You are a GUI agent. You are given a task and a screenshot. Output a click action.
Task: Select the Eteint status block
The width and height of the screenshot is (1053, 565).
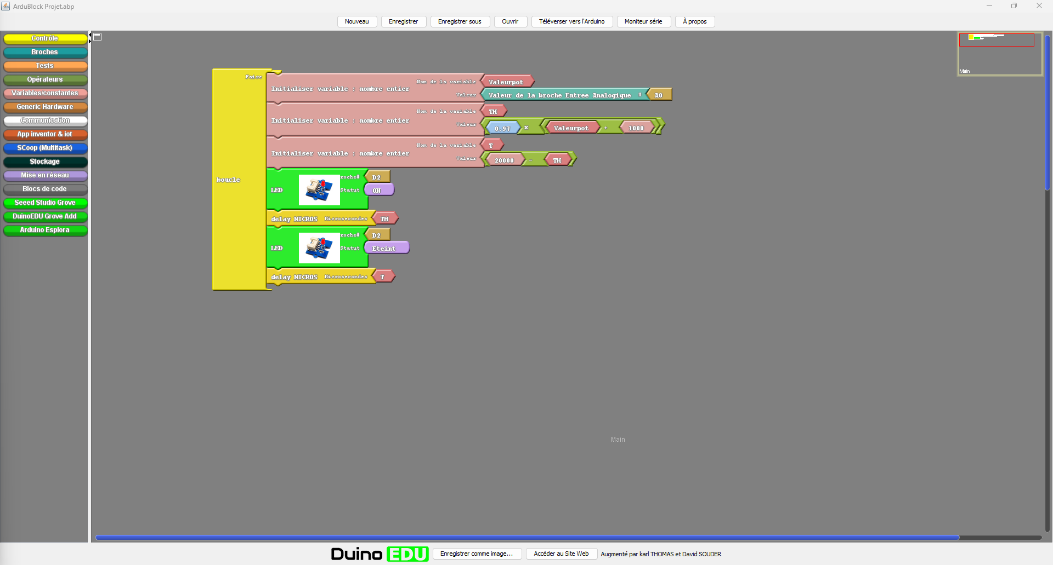386,248
